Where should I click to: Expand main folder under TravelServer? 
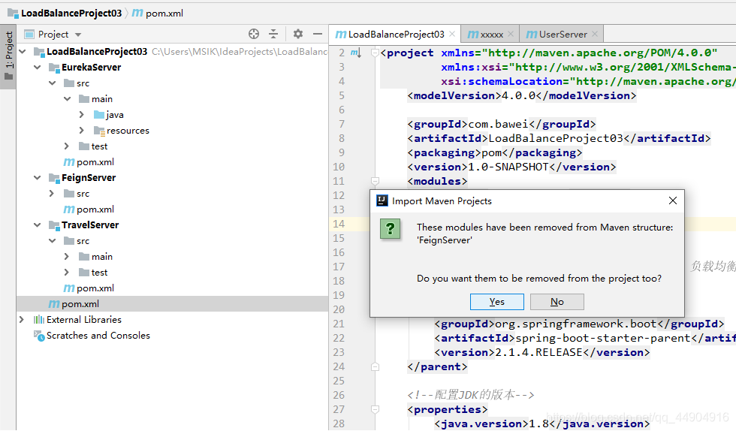[67, 256]
